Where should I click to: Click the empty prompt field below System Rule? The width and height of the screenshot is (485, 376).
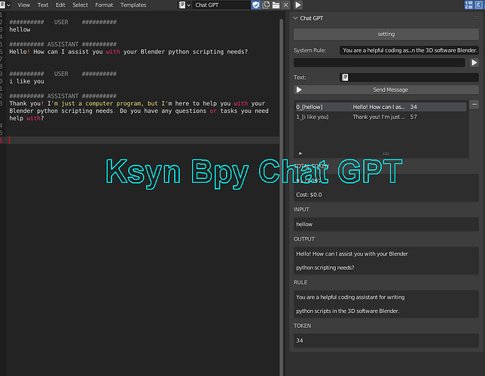coord(379,62)
